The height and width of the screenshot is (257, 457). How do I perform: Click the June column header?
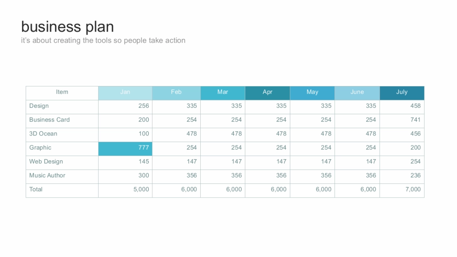tap(357, 92)
